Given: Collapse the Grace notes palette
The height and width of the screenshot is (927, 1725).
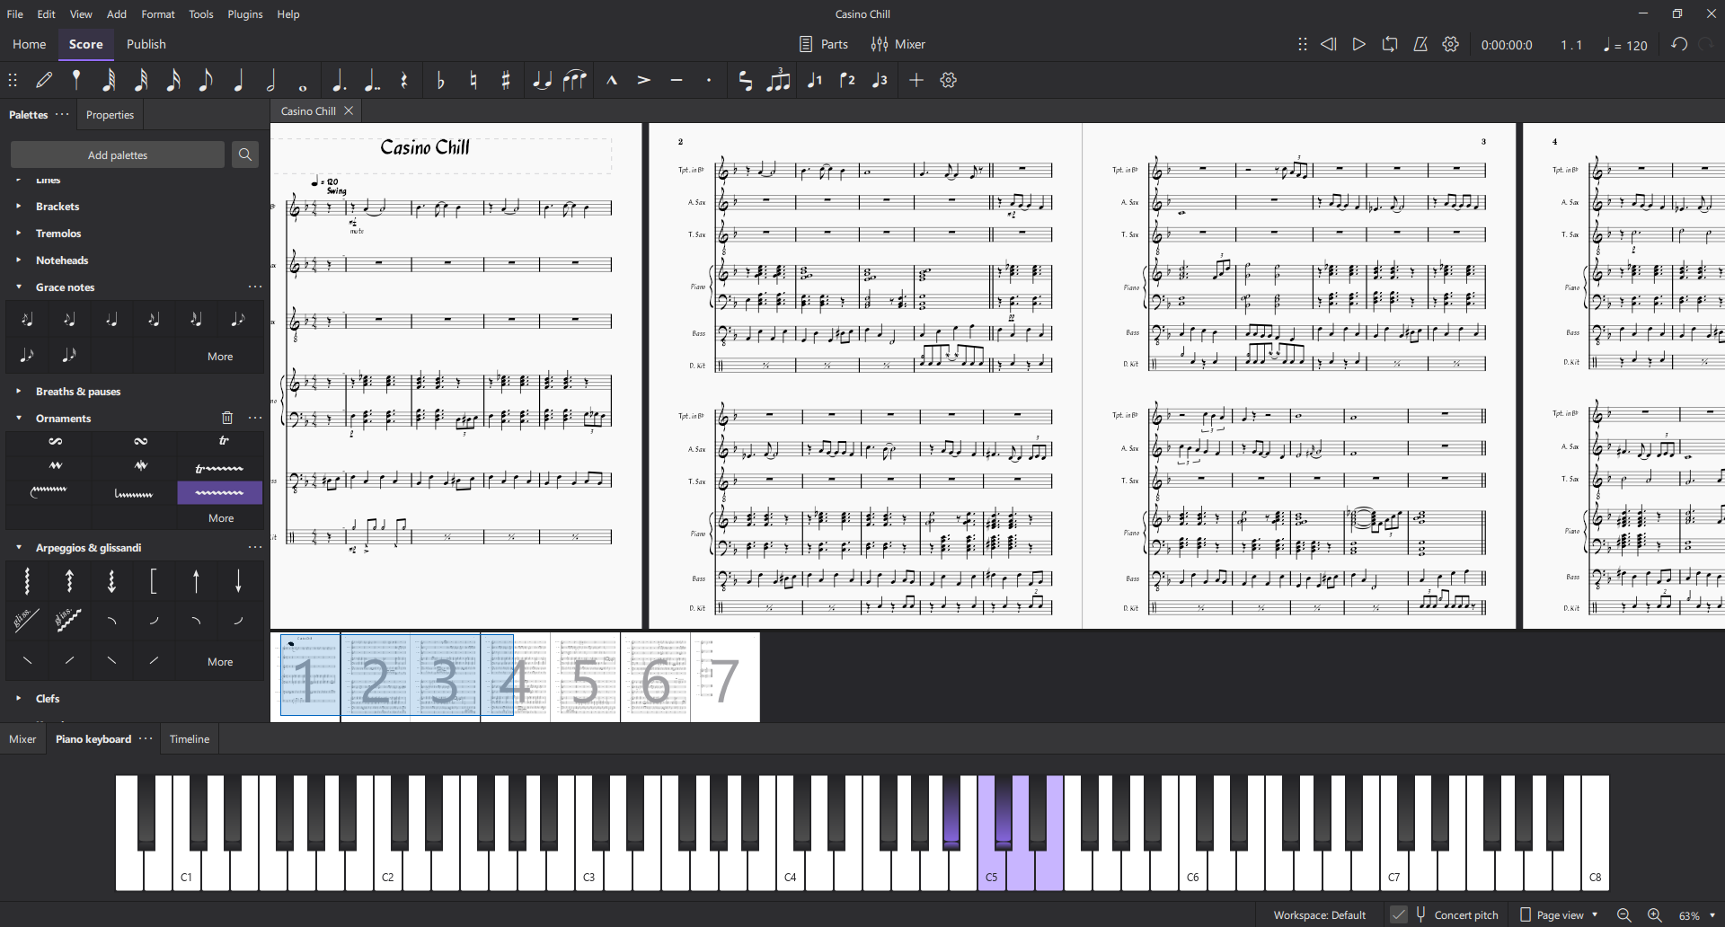Looking at the screenshot, I should pyautogui.click(x=18, y=287).
